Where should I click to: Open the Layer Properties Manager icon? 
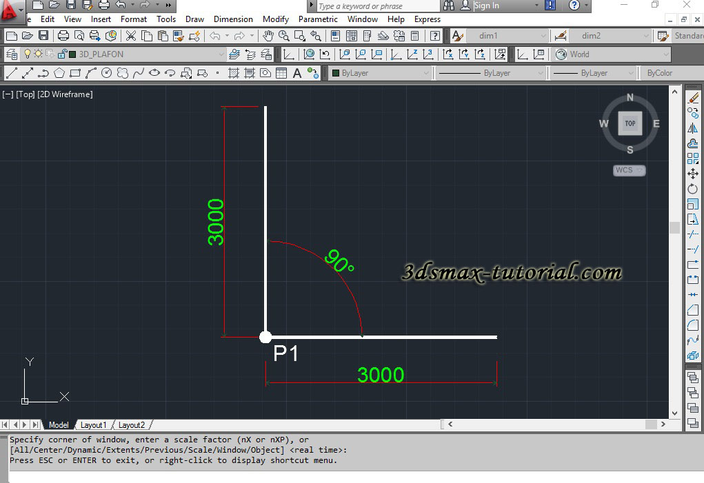(x=12, y=54)
